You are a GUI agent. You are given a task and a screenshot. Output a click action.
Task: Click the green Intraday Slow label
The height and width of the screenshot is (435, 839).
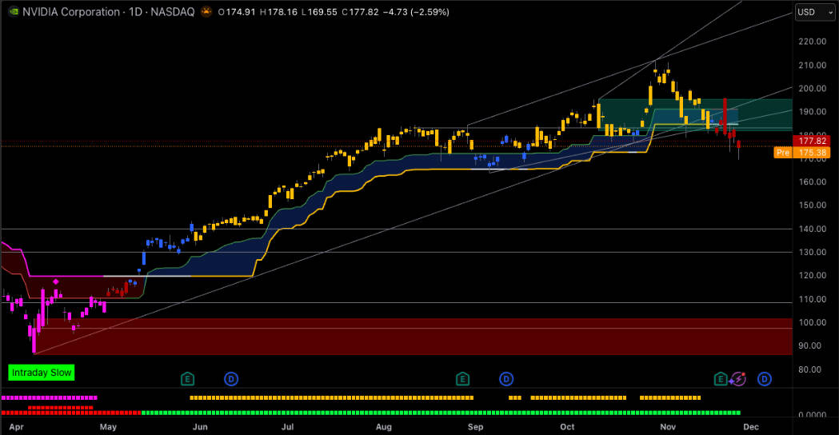click(x=42, y=373)
